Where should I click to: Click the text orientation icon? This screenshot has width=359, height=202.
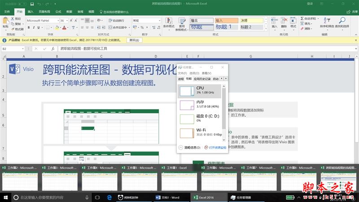point(99,20)
